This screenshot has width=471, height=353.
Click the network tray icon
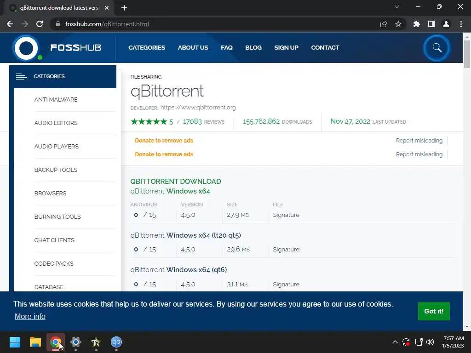point(419,342)
